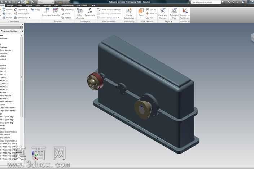This screenshot has width=254, height=169.
Task: Select 'Cega Eixo Entrada:2' in browser tree
Action: click(8, 141)
